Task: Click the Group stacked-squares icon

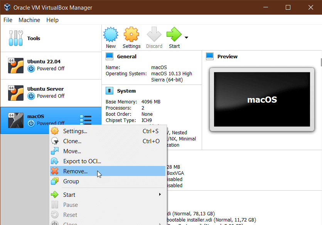Action: pyautogui.click(x=55, y=181)
